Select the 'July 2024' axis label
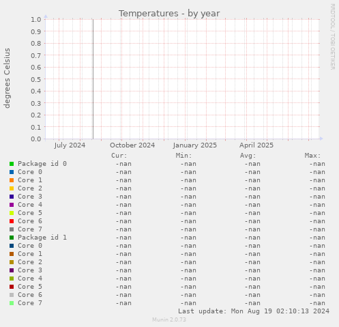 coord(70,145)
